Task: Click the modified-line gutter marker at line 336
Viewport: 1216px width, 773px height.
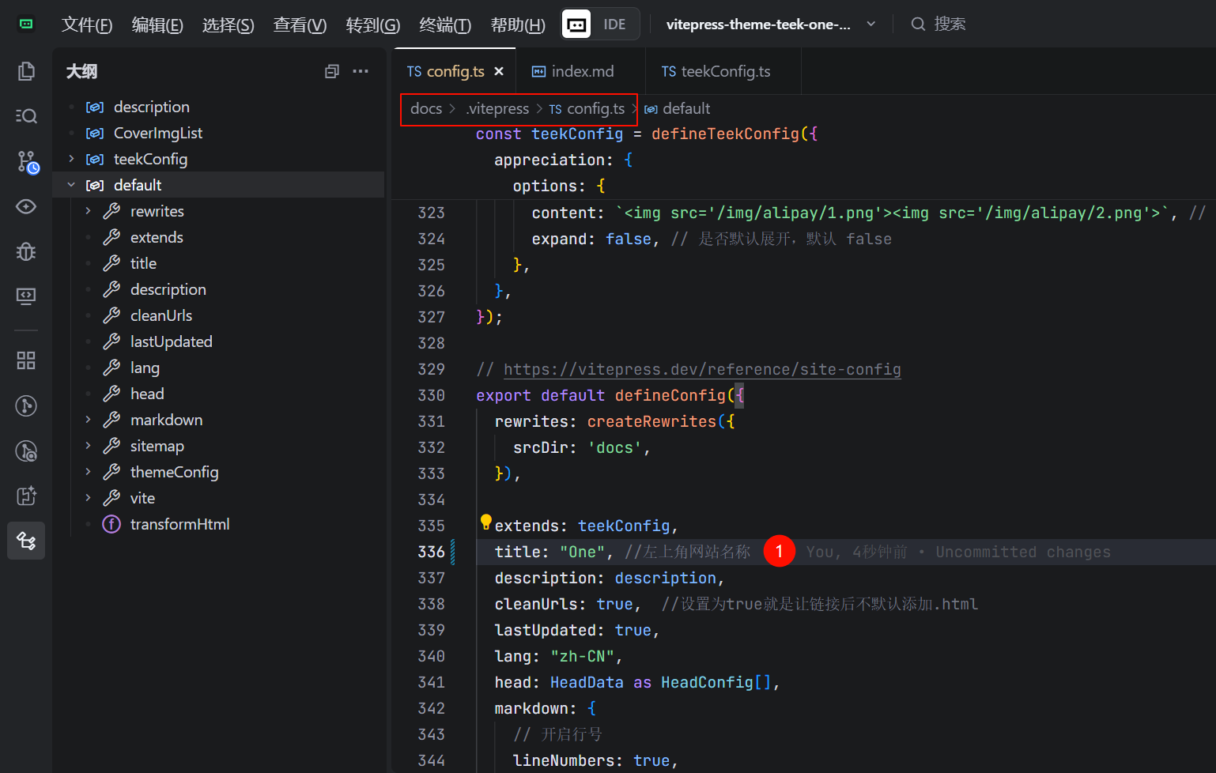Action: (452, 552)
